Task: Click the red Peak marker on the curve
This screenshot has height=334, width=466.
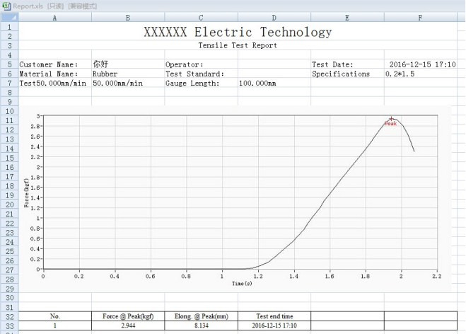Action: click(x=391, y=120)
